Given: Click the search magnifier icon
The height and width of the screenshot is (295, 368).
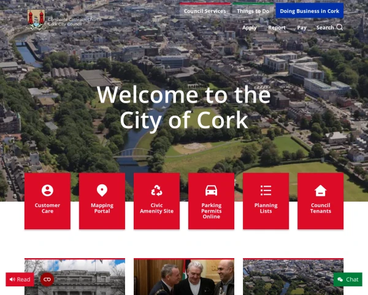Looking at the screenshot, I should (x=340, y=28).
